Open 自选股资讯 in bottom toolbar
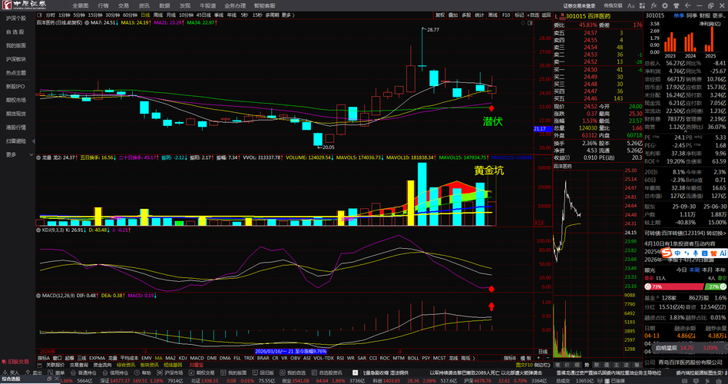 pos(327,372)
